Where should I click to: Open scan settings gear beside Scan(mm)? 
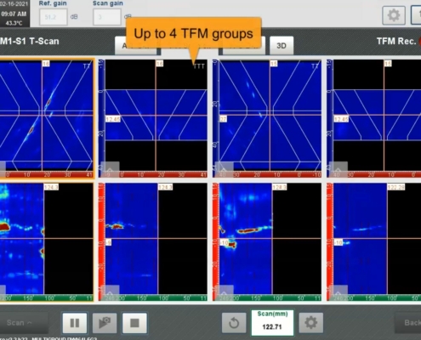point(310,323)
